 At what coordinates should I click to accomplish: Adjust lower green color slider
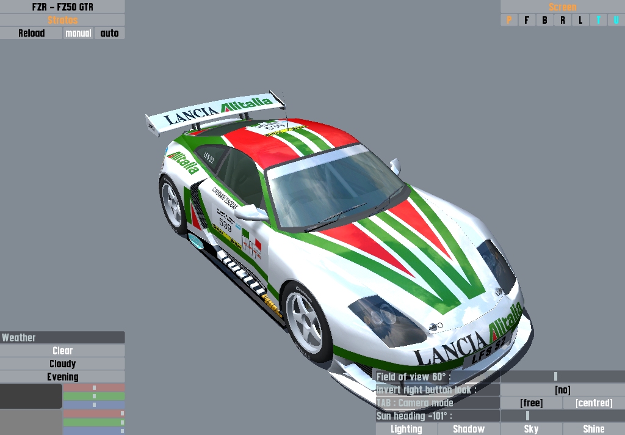[94, 422]
